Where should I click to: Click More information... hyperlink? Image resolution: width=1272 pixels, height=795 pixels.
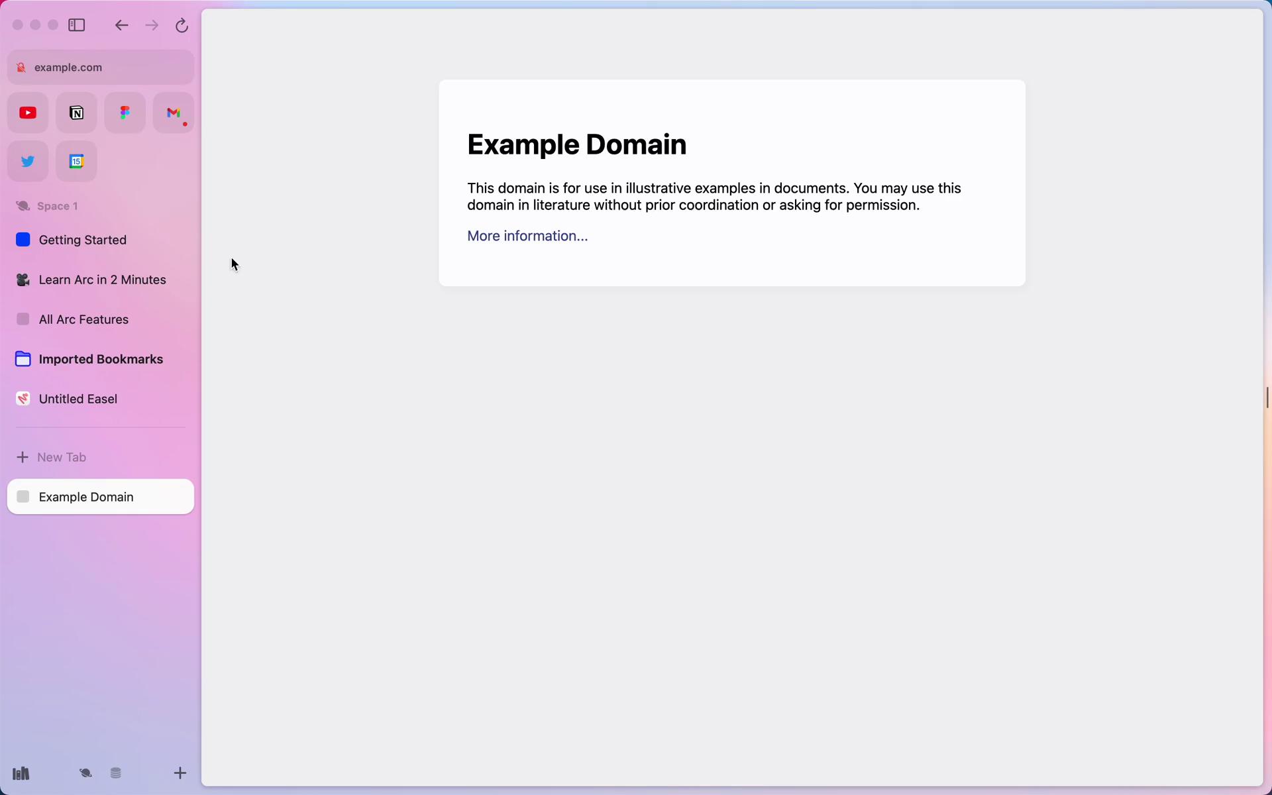527,235
